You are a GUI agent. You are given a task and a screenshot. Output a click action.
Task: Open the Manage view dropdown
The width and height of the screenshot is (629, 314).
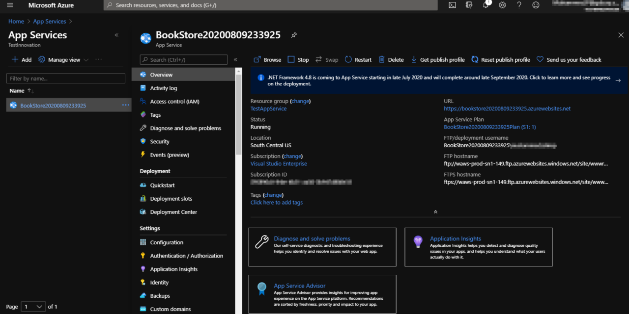(x=64, y=60)
